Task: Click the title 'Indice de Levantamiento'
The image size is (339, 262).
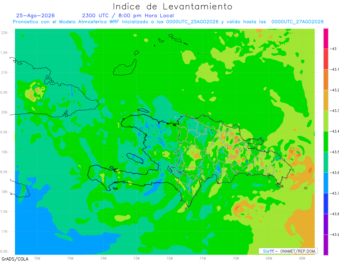Action: (x=173, y=7)
